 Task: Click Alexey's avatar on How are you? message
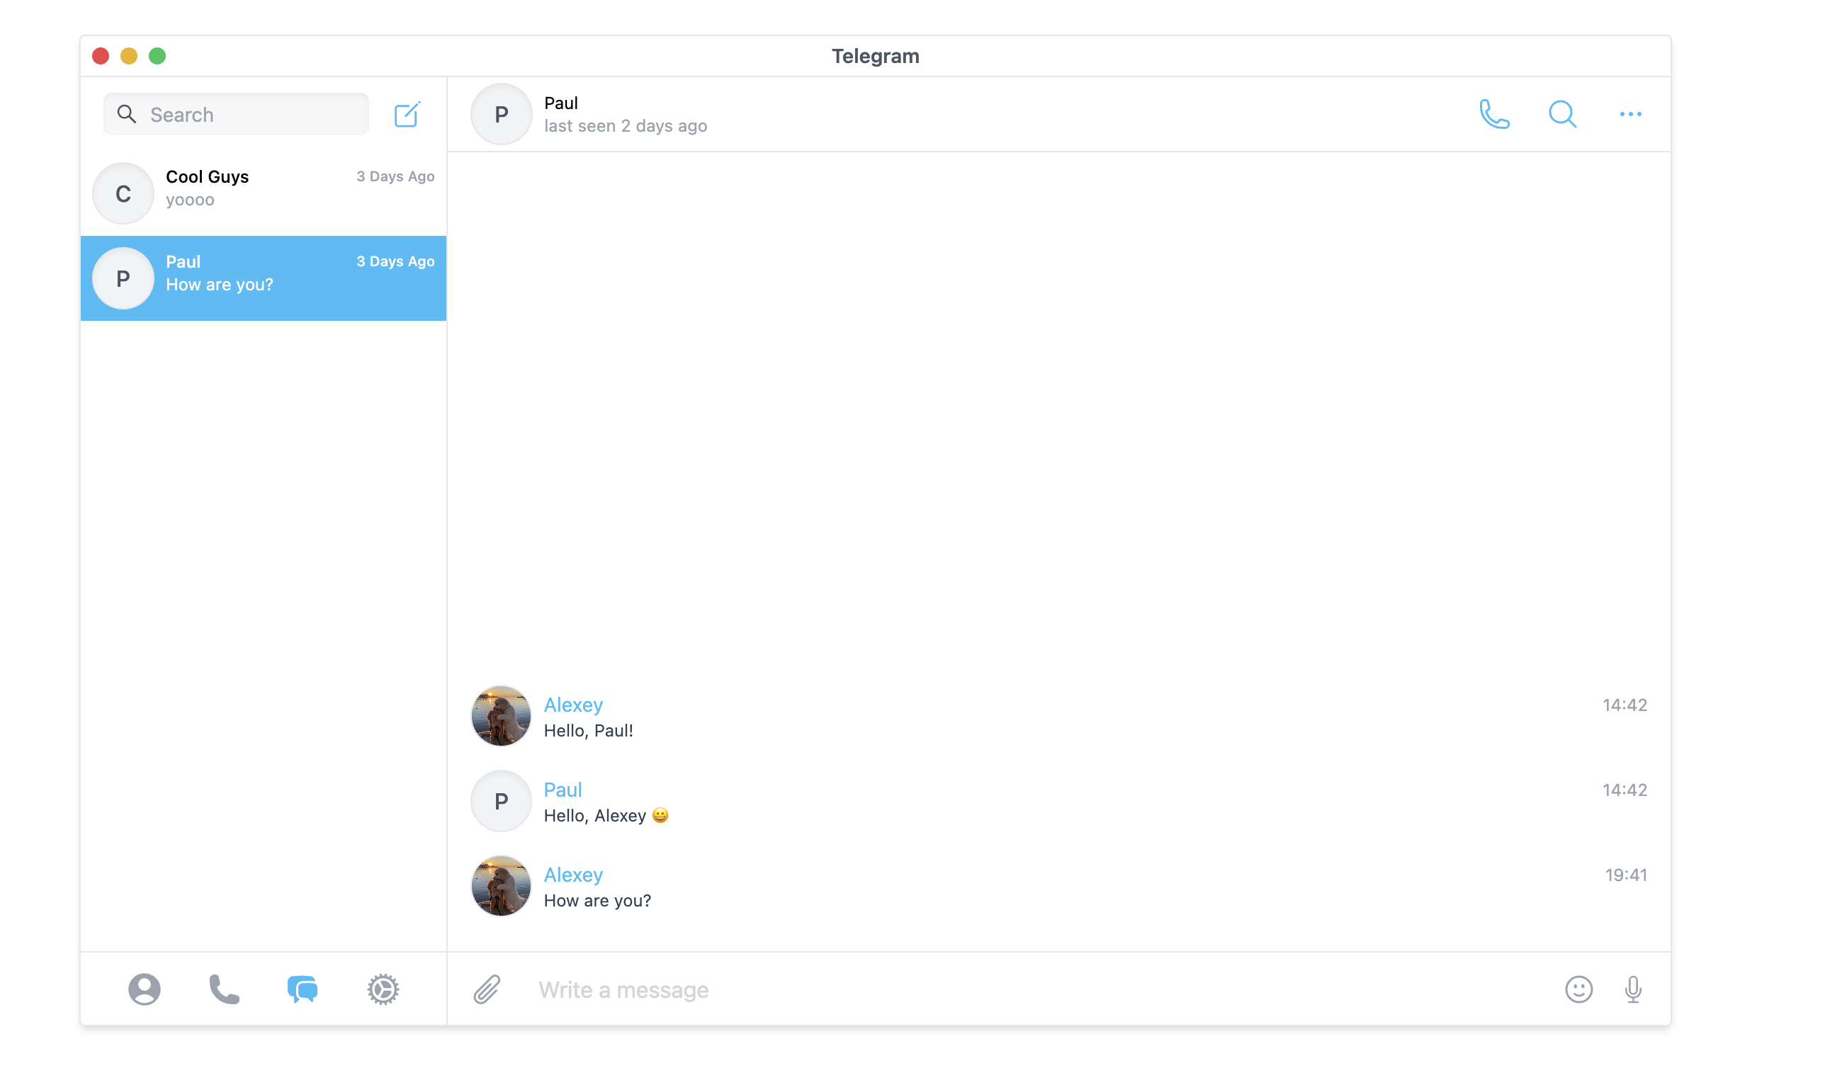coord(500,885)
